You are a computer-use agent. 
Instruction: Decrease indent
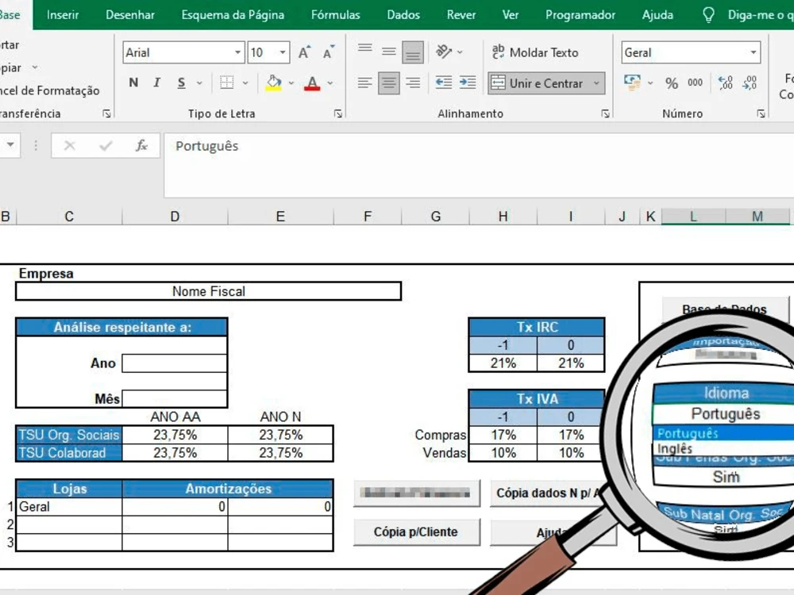click(444, 83)
